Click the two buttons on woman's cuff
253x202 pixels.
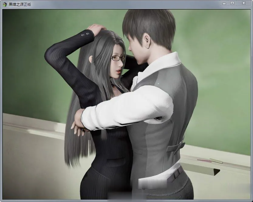pos(85,34)
